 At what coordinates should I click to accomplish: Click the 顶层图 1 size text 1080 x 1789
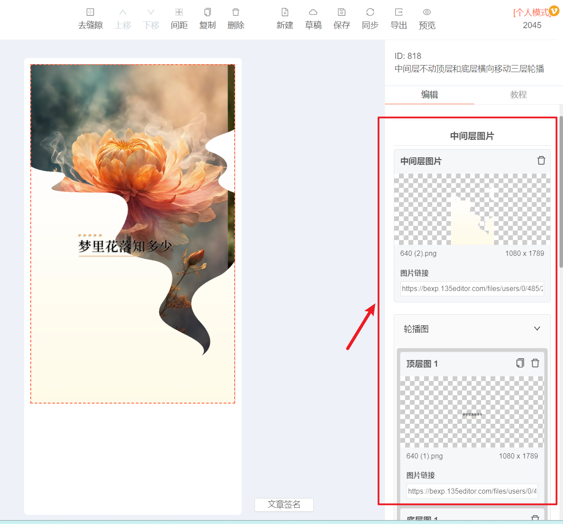click(x=519, y=456)
